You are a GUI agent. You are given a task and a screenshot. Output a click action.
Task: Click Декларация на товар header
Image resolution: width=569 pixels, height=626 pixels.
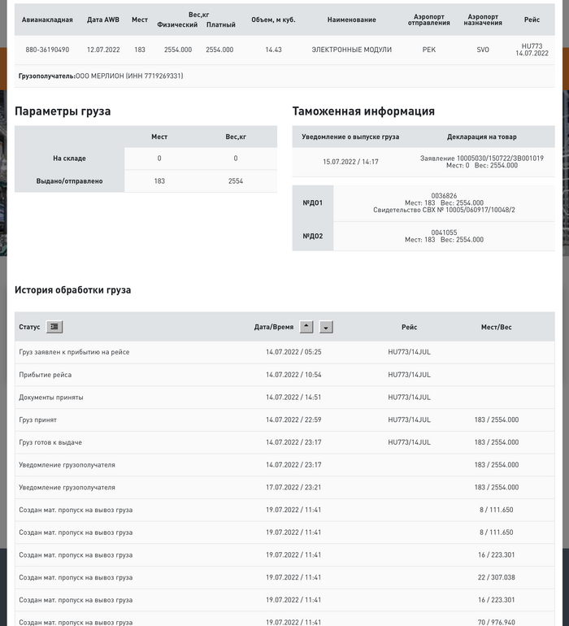(482, 137)
